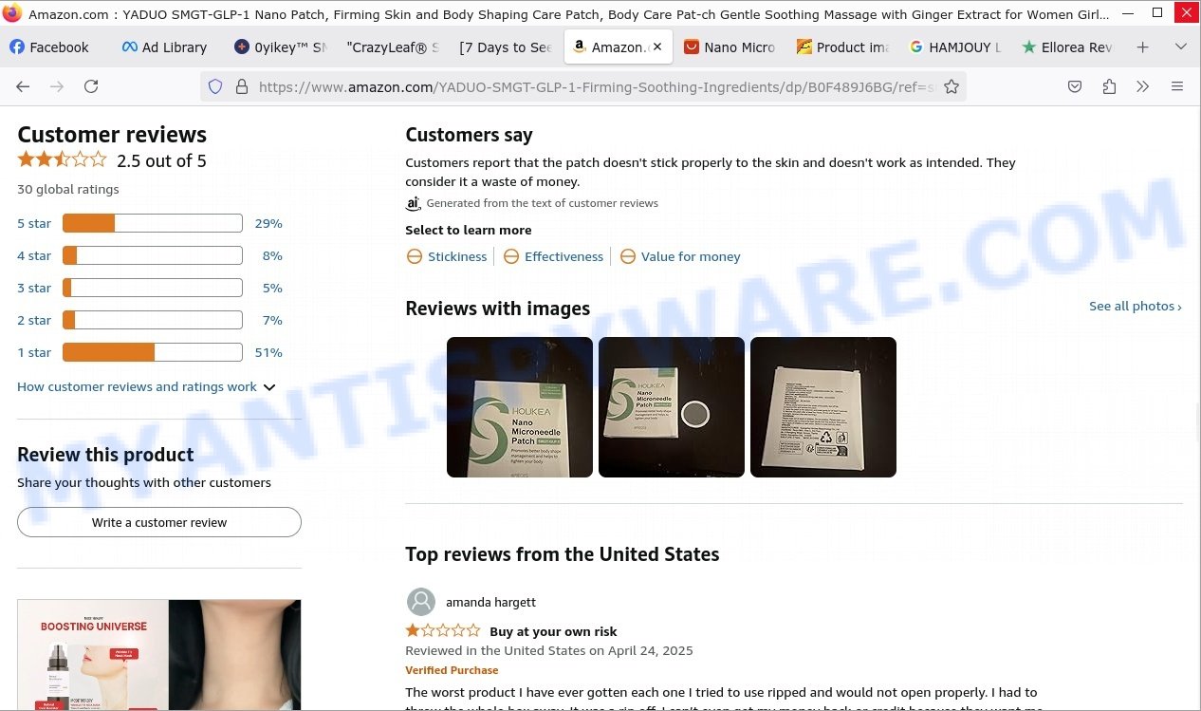
Task: Open the list all tabs dropdown
Action: [1180, 47]
